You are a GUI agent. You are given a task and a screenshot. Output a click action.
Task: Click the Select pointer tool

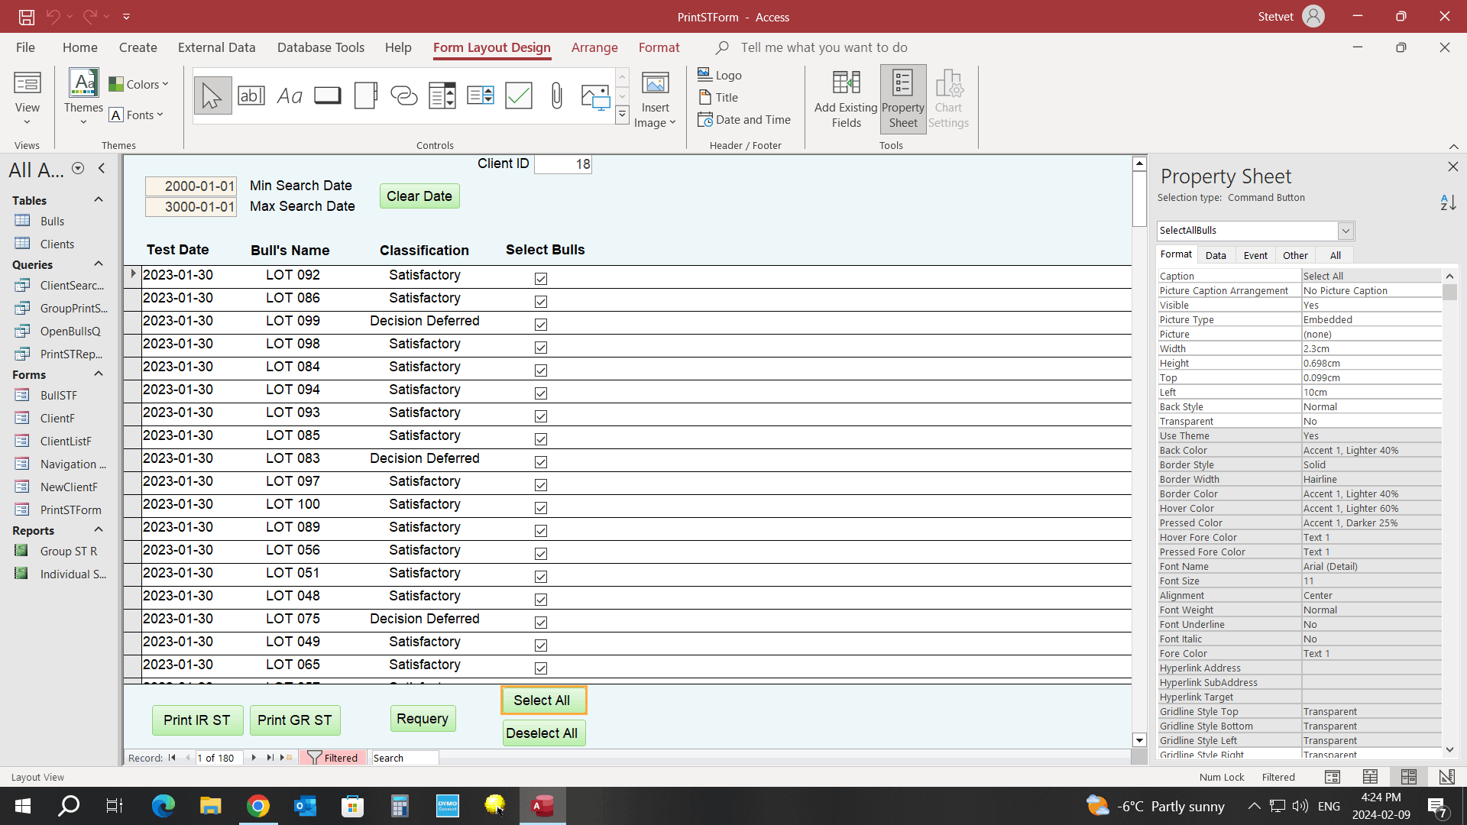[212, 96]
